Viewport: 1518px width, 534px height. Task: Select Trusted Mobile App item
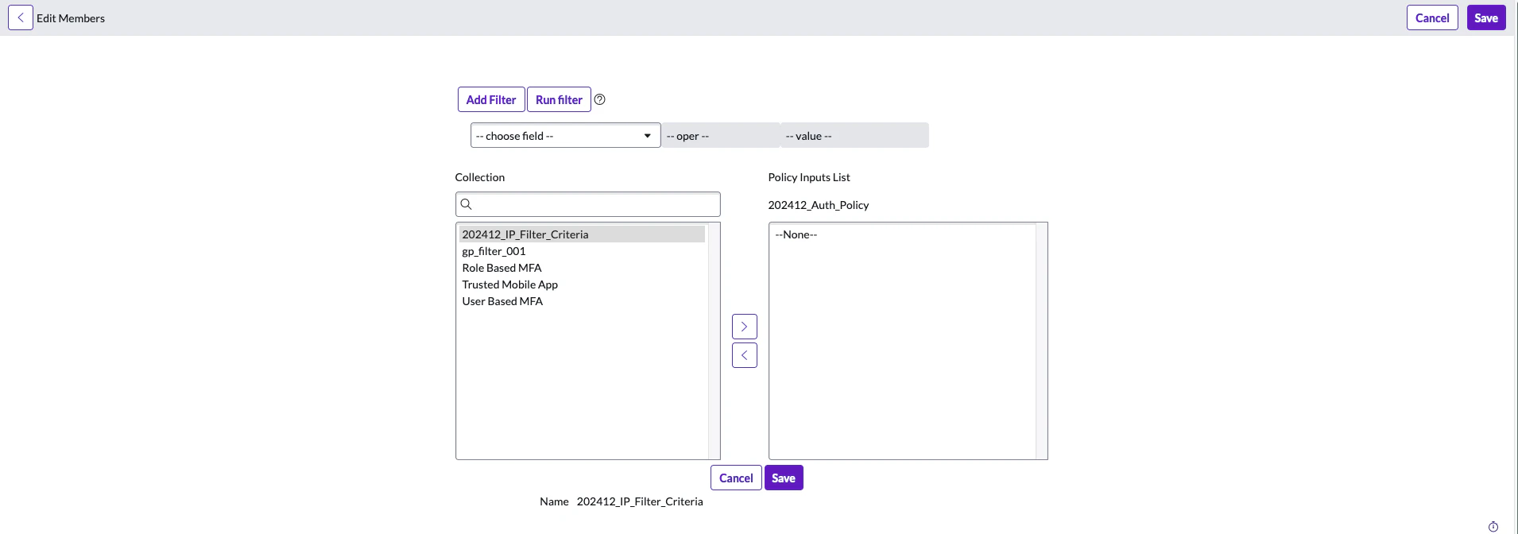click(x=582, y=284)
